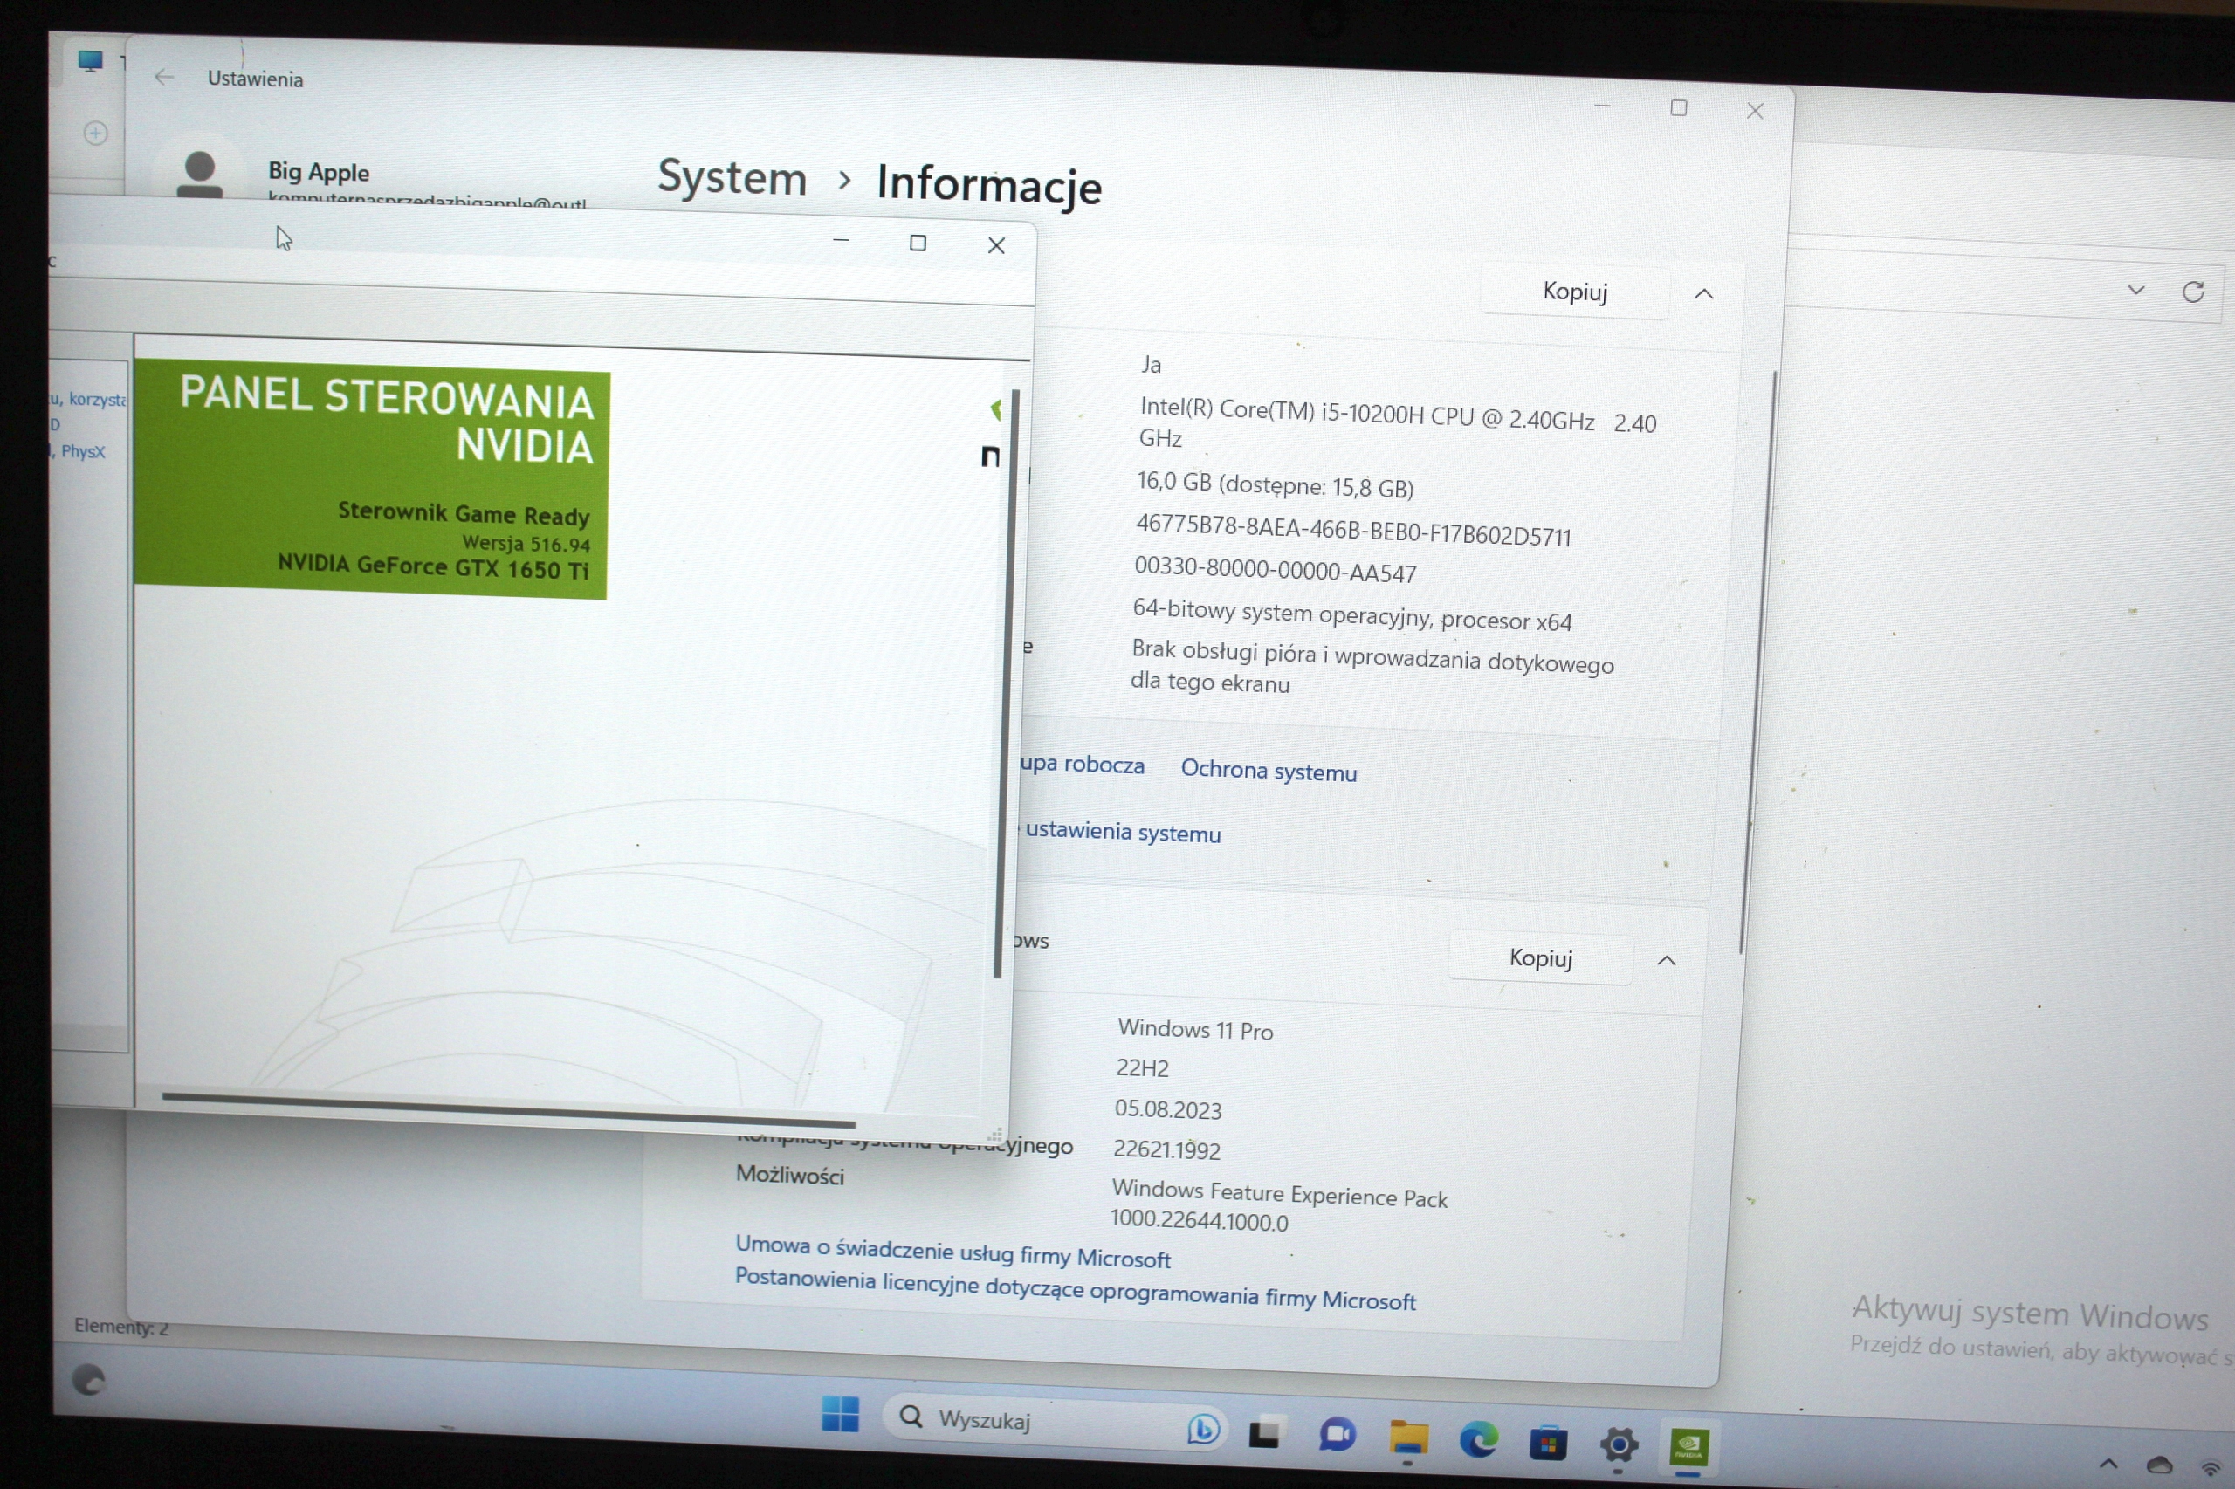2235x1489 pixels.
Task: Click the Możliwości label
Action: click(789, 1175)
